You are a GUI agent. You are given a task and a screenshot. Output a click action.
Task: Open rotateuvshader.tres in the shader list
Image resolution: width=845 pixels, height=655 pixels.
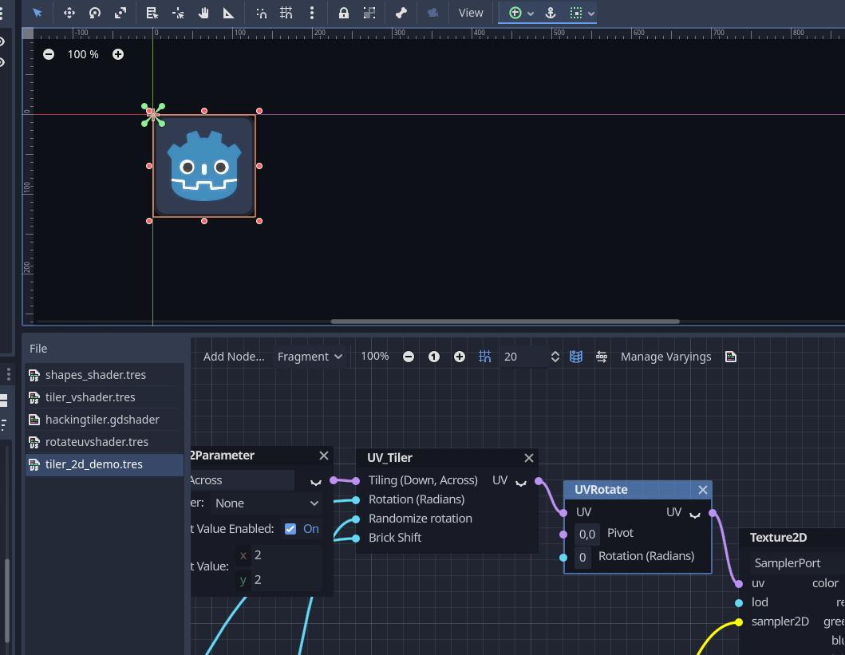pos(105,442)
